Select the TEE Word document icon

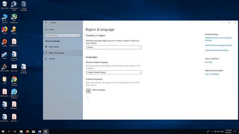click(x=4, y=105)
